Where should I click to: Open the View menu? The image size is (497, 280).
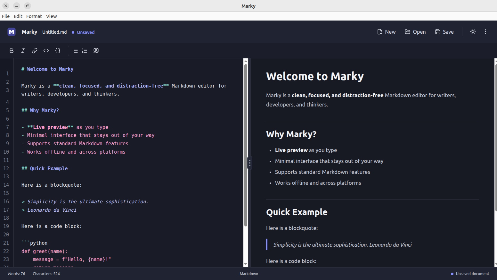(x=51, y=16)
